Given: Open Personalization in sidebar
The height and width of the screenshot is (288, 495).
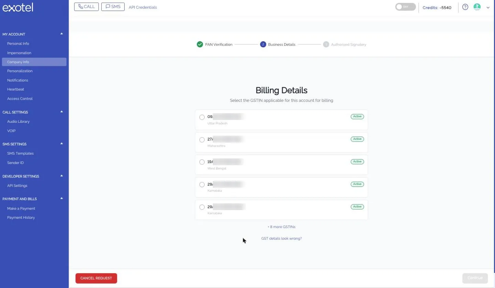Looking at the screenshot, I should [20, 71].
